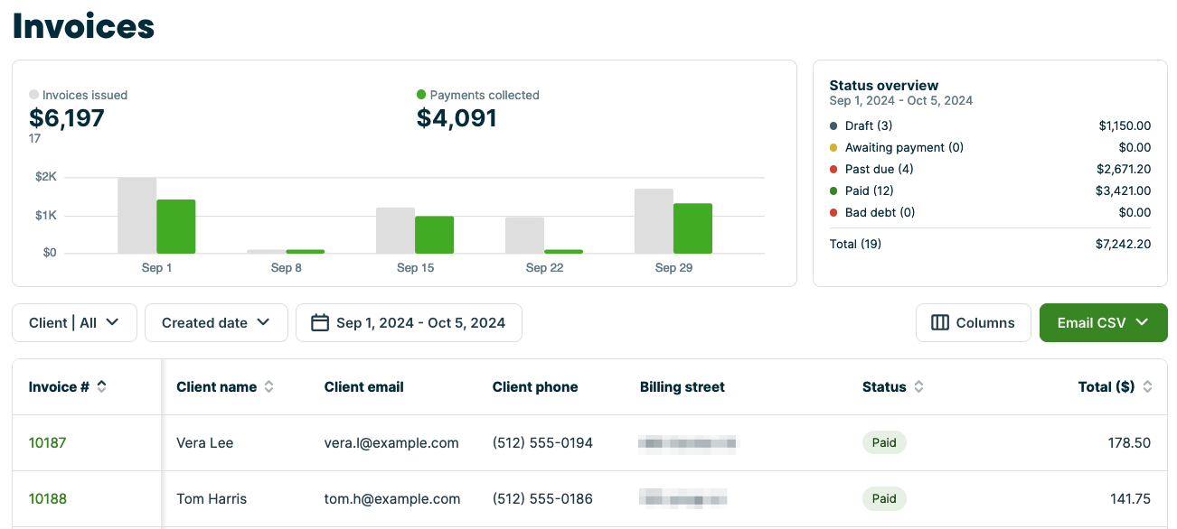Click sort arrows next to Total ($)
The width and height of the screenshot is (1177, 529).
coord(1147,386)
